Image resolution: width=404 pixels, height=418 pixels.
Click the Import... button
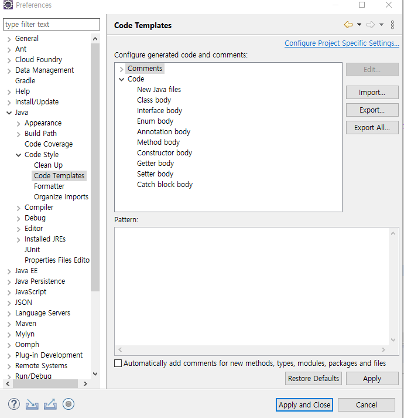pyautogui.click(x=372, y=92)
